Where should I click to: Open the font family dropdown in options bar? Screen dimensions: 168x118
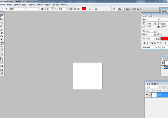[x=26, y=9]
